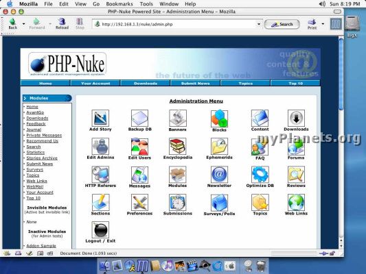Click the Reload toolbar button
This screenshot has width=366, height=274.
pyautogui.click(x=62, y=23)
